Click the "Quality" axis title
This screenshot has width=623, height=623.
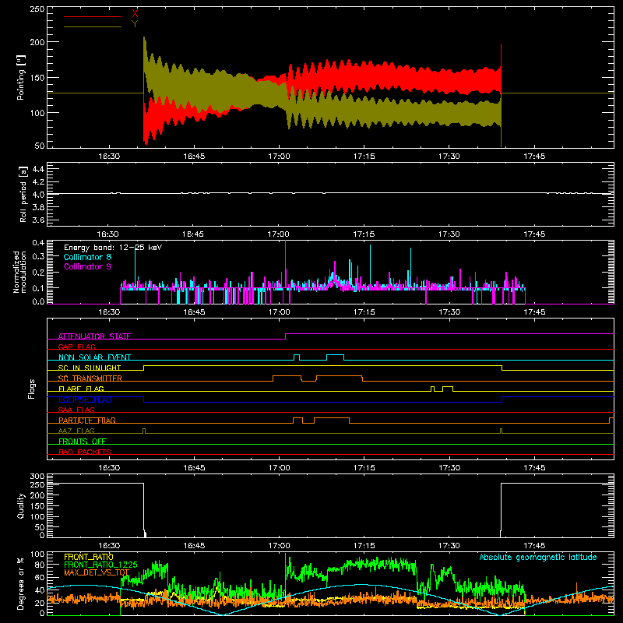click(21, 505)
